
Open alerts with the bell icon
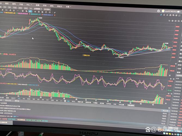[164, 15]
